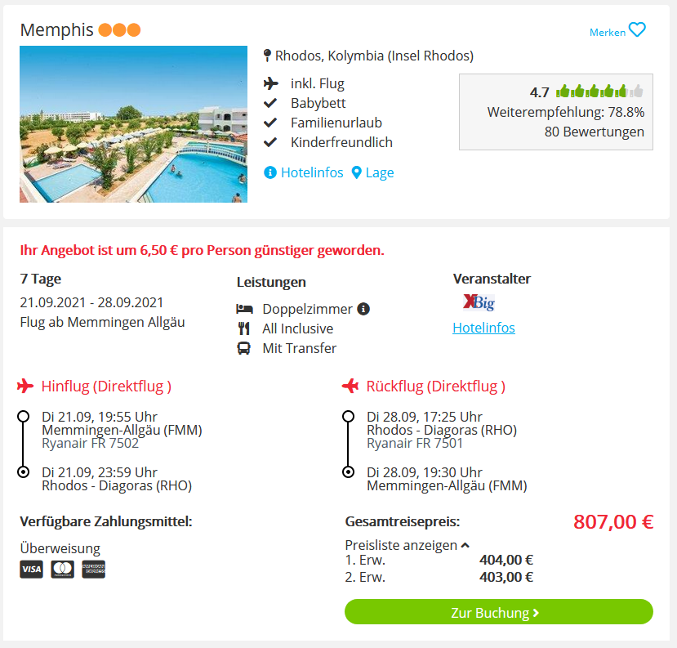Click the chevron next to Preisliste anzeigen

point(465,545)
